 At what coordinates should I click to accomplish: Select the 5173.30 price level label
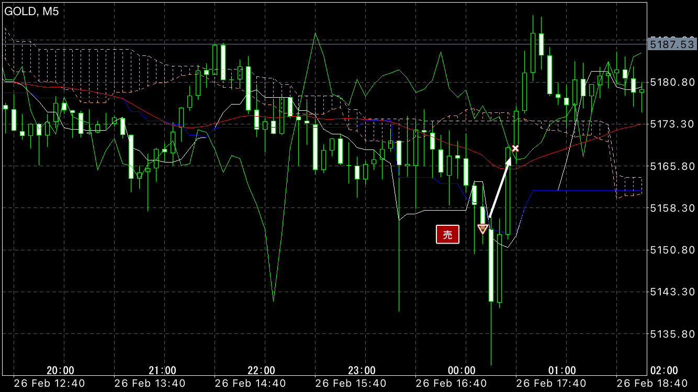pos(671,124)
